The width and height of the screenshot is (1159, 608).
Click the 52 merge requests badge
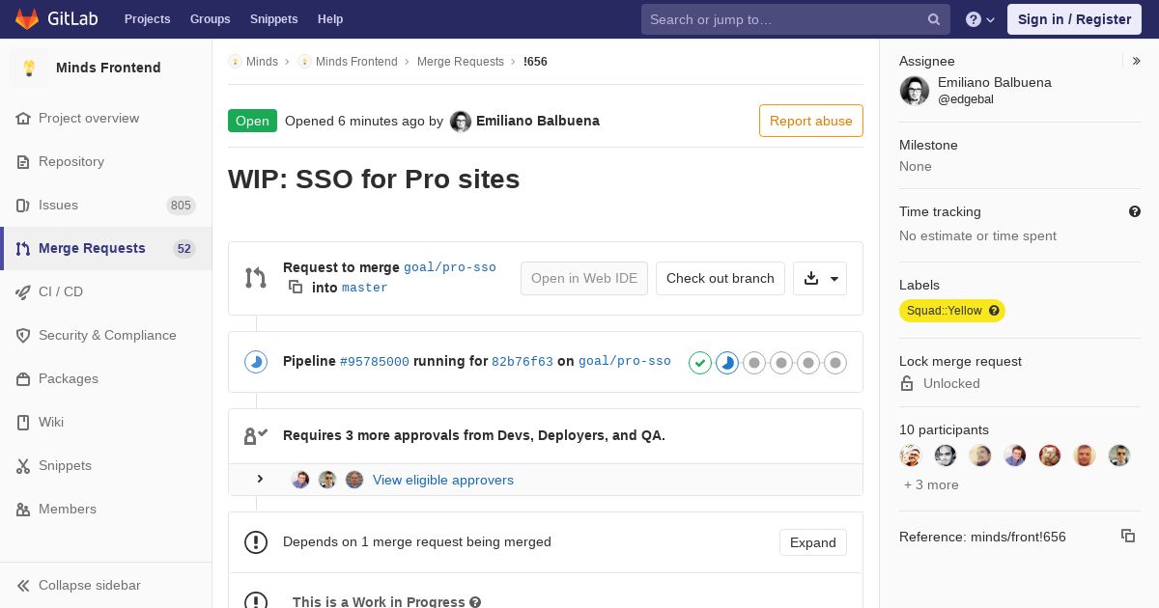184,248
